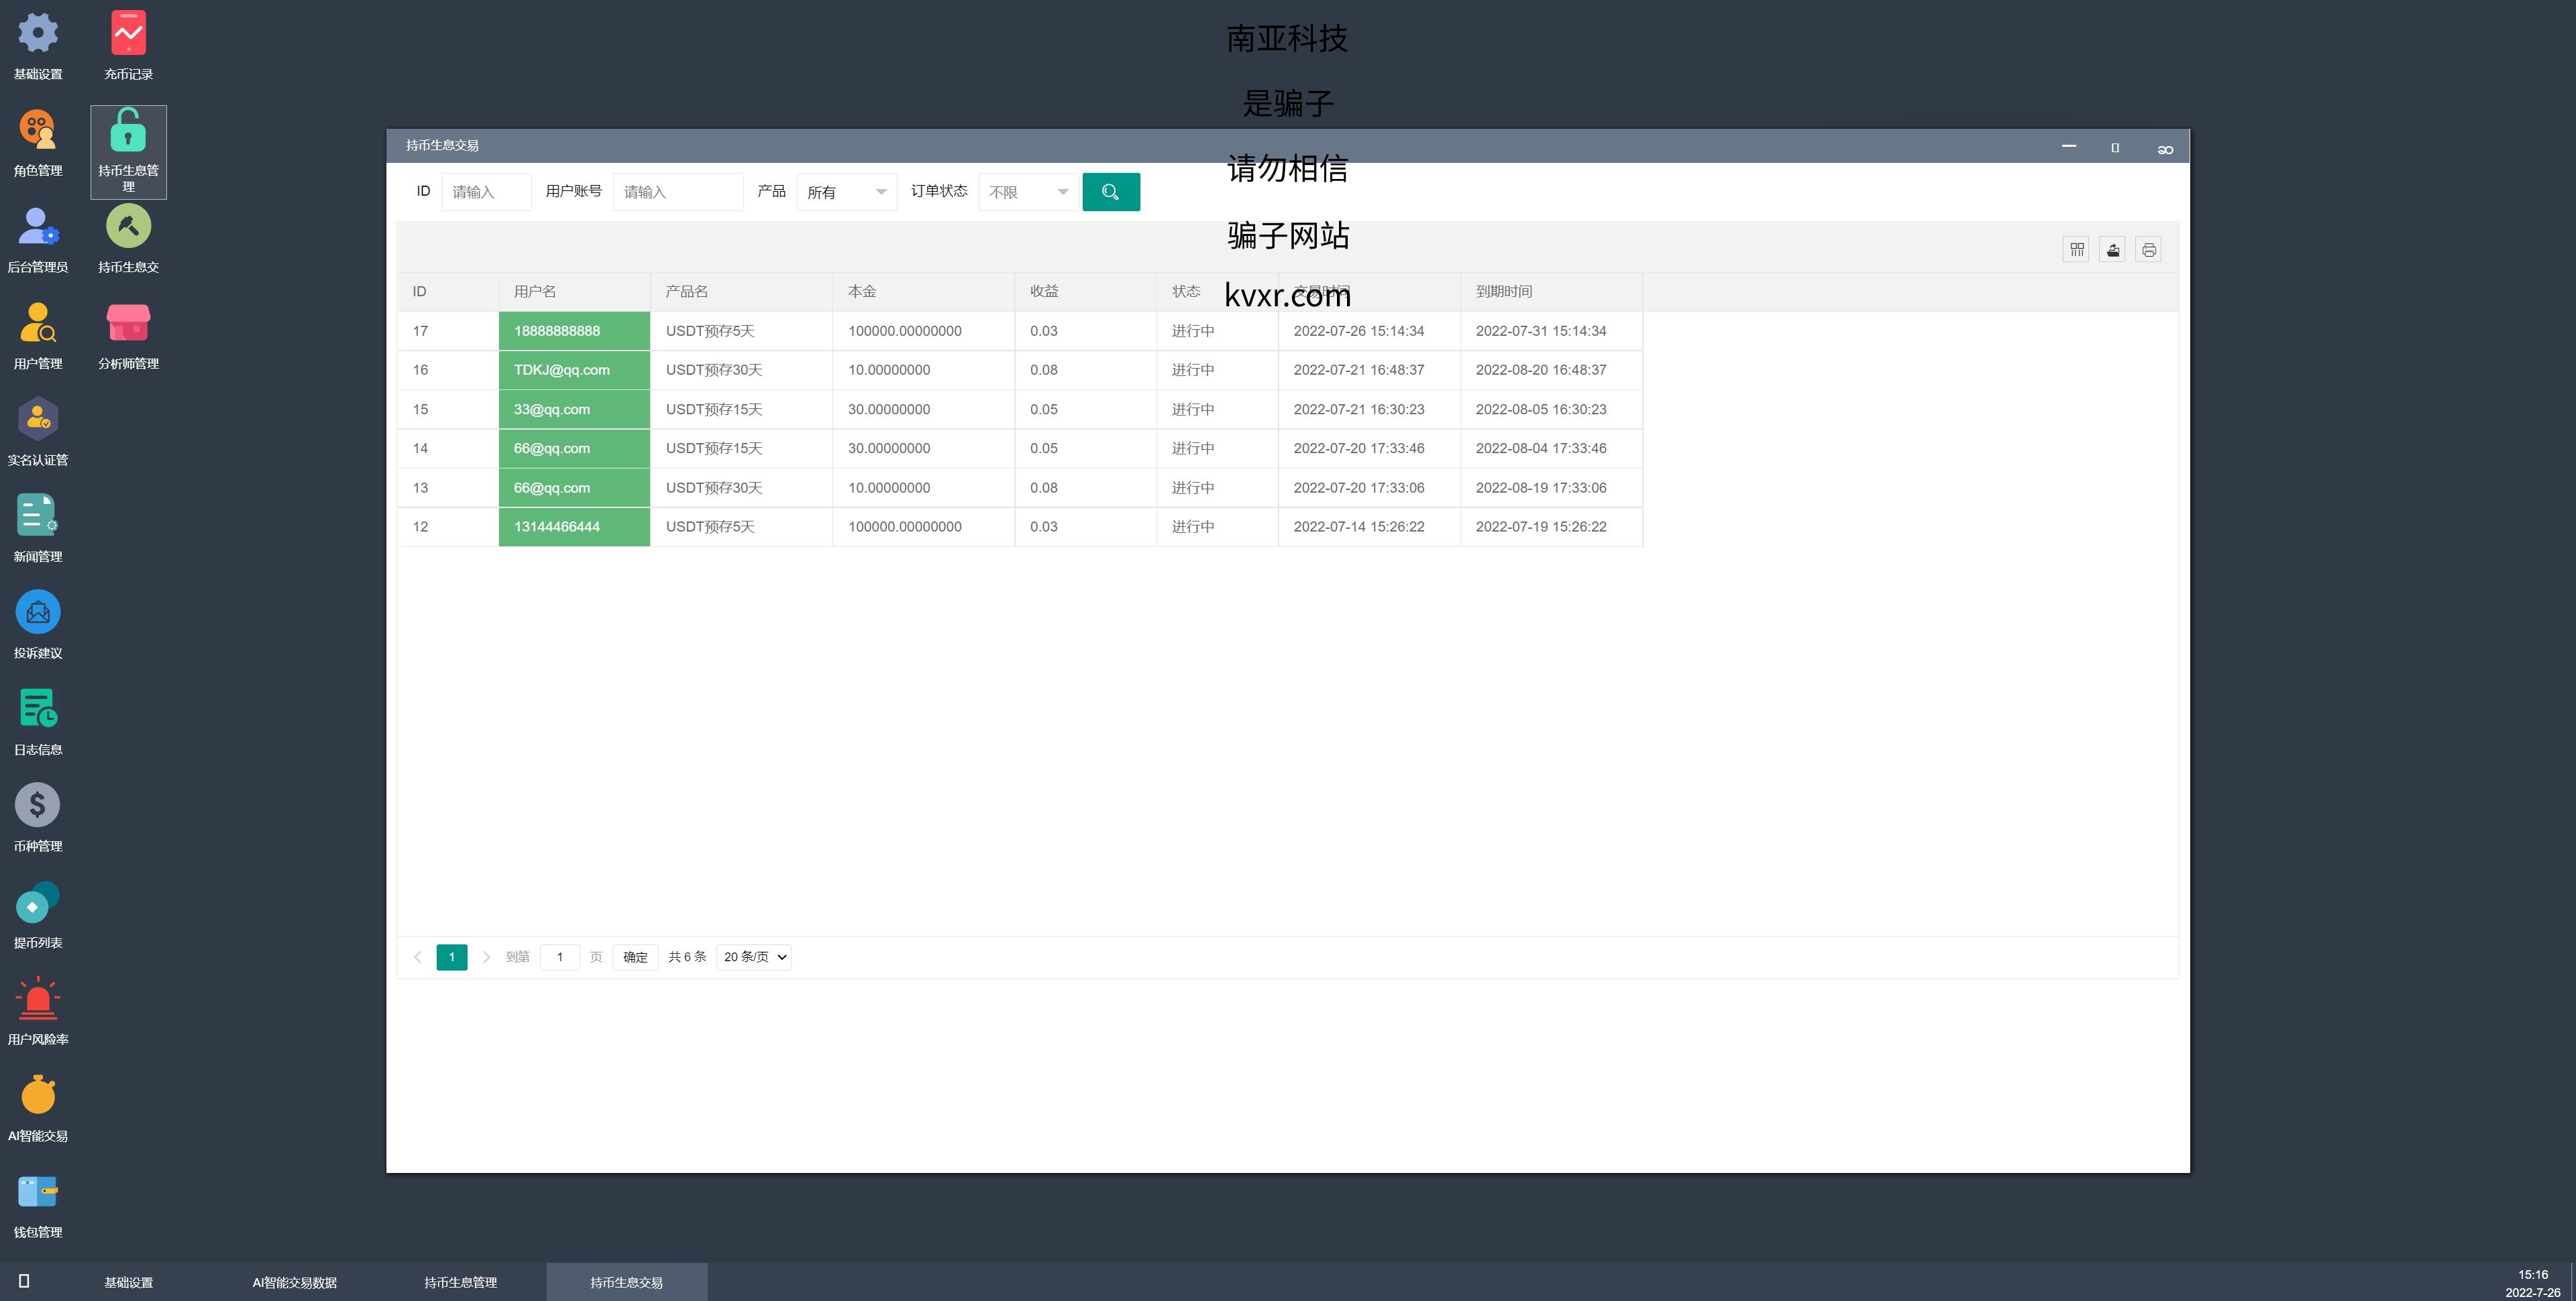
Task: Click the 确定 pagination button
Action: [x=635, y=957]
